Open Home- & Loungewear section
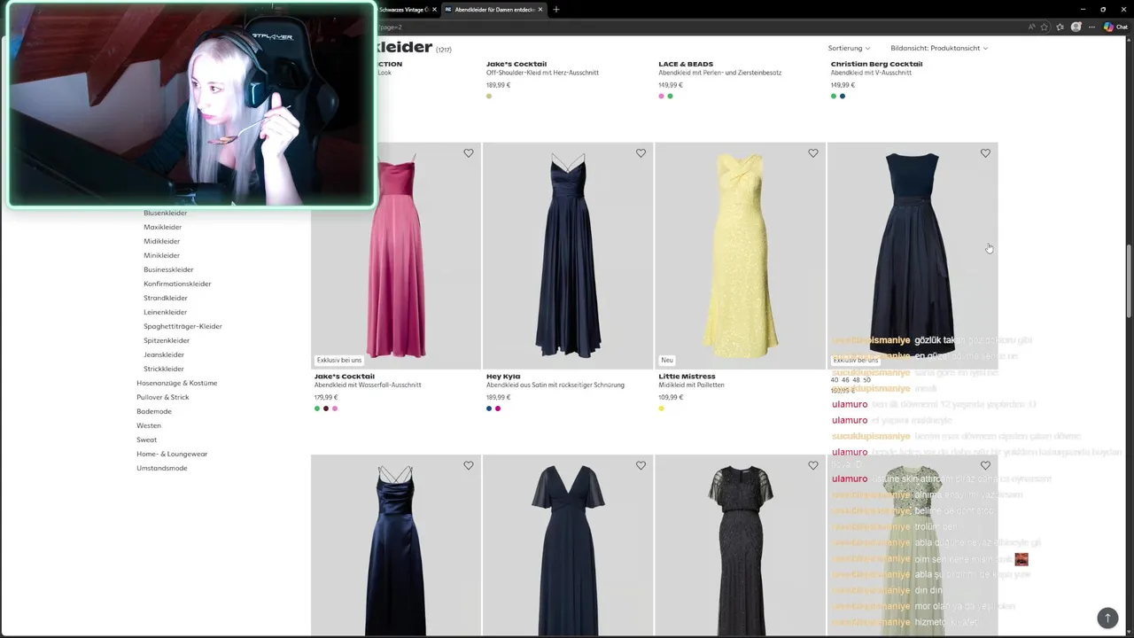The height and width of the screenshot is (638, 1134). point(172,454)
